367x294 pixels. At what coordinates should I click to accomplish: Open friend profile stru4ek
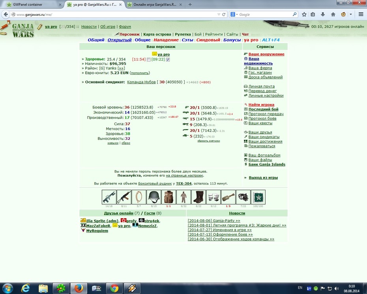[152, 221]
